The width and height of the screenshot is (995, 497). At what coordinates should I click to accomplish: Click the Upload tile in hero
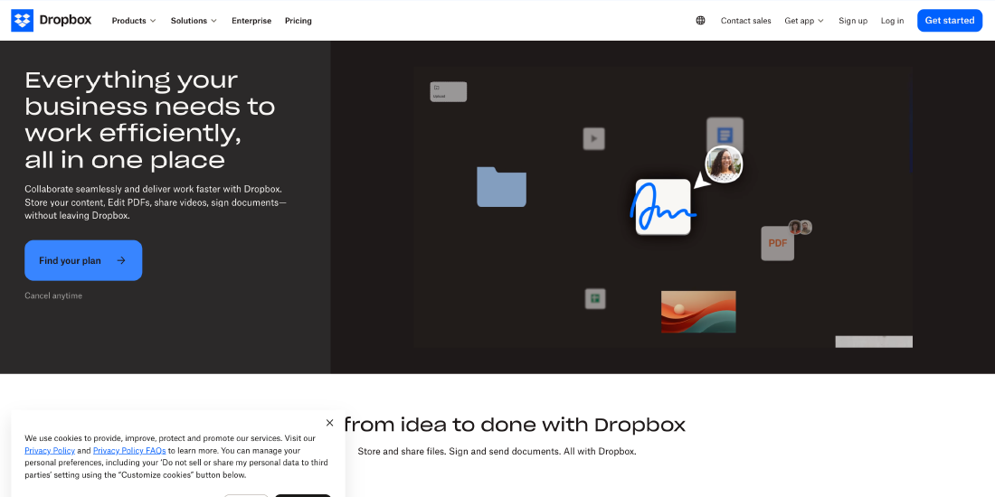pos(448,91)
